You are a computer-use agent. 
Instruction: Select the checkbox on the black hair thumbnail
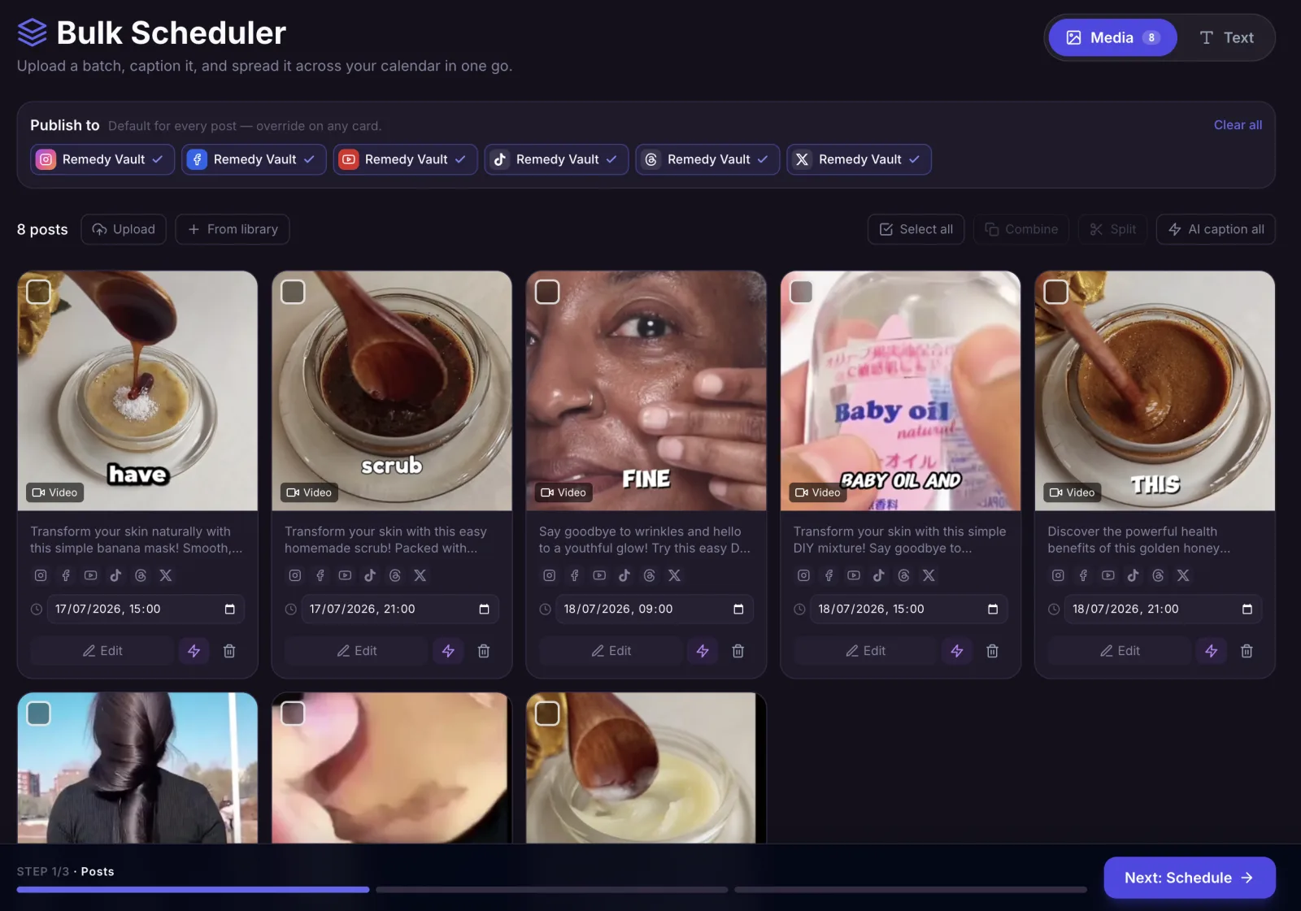tap(38, 714)
